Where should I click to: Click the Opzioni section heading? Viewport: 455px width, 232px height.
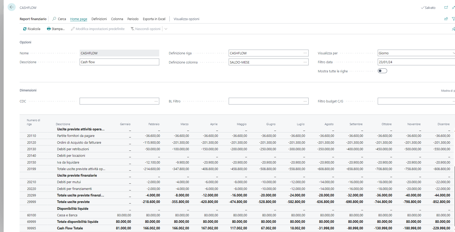tap(25, 42)
